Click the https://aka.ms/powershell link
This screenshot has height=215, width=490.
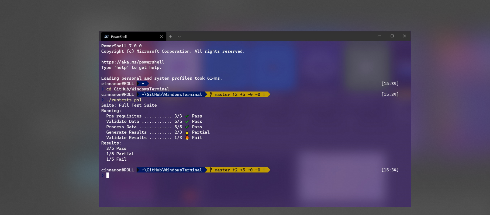click(133, 62)
